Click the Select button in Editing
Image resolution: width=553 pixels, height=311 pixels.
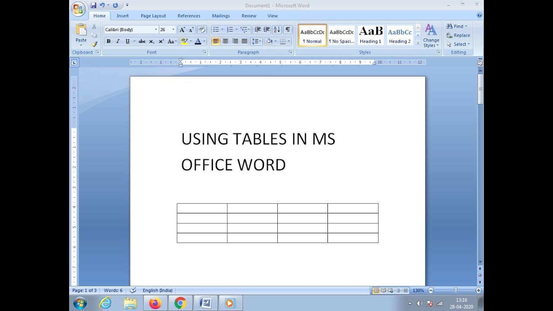[x=458, y=44]
